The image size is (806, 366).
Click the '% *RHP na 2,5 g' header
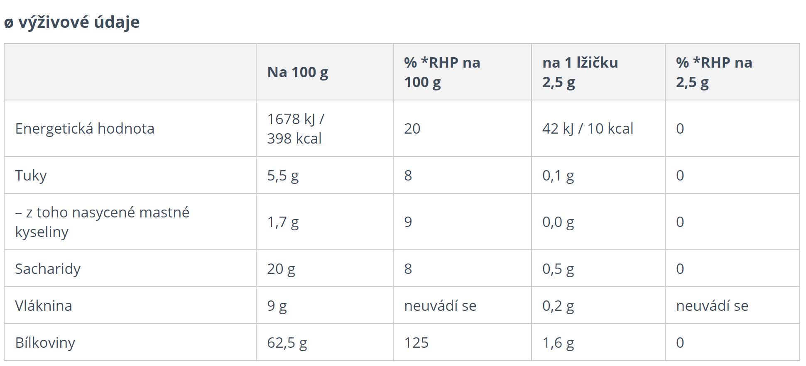point(714,72)
